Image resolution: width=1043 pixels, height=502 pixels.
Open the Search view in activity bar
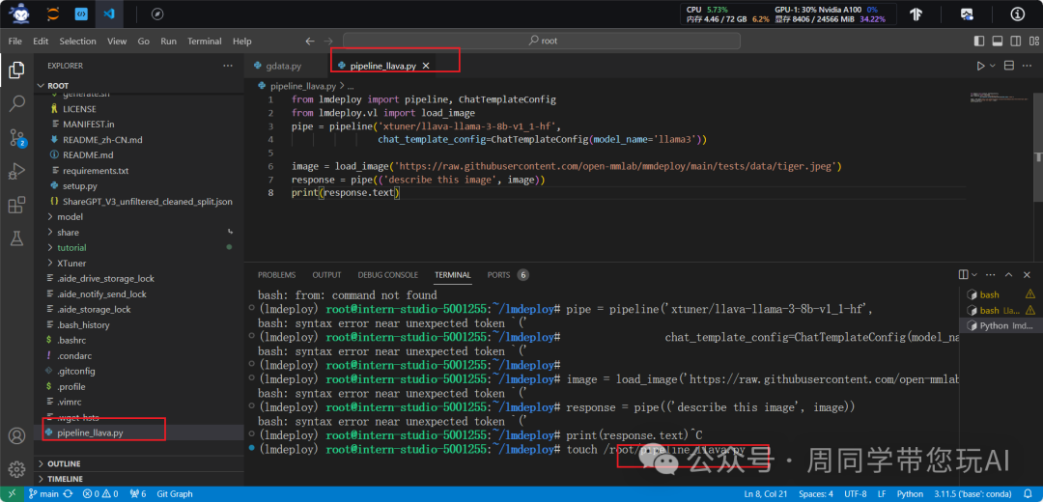click(16, 102)
